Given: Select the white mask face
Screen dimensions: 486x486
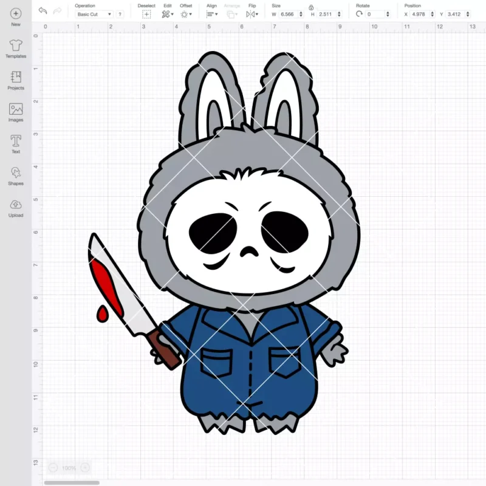Looking at the screenshot, I should (250, 231).
